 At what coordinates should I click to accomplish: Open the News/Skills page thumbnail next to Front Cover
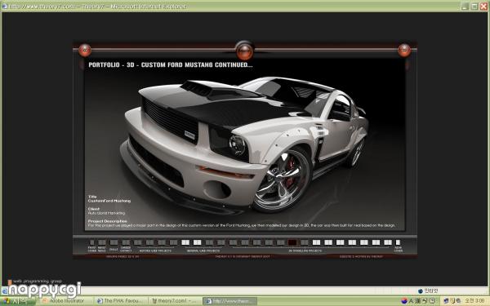click(x=102, y=242)
